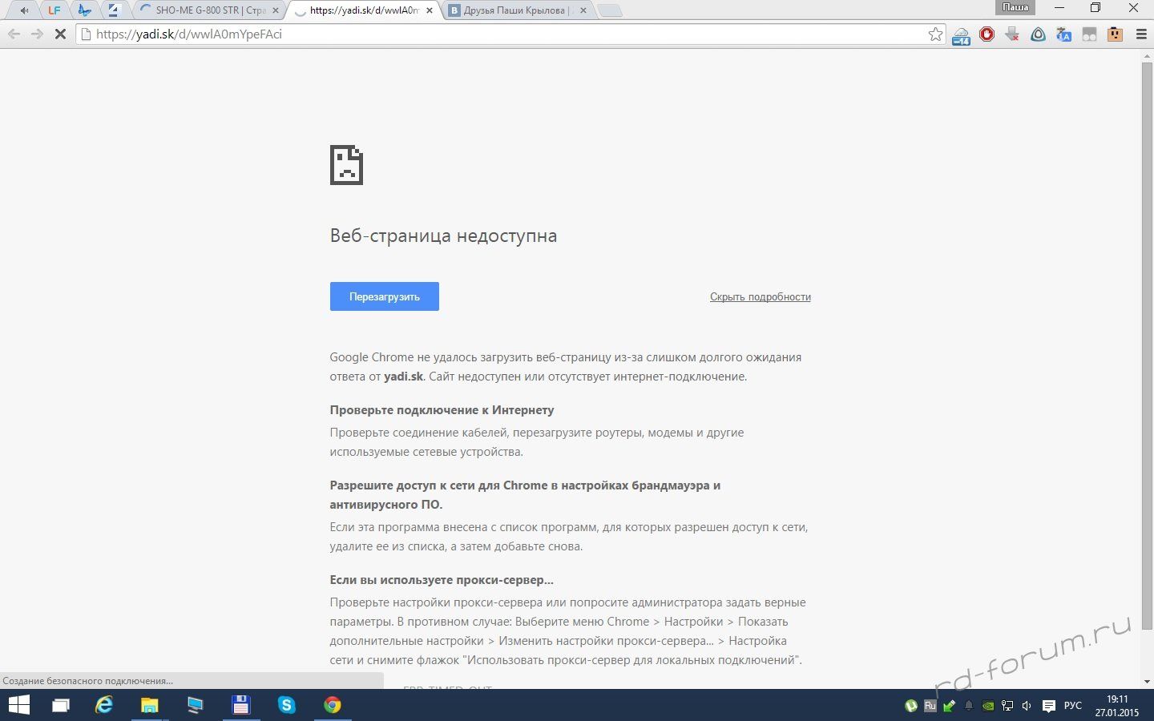Click the status text Создание безопасного подключения
The width and height of the screenshot is (1154, 721).
[x=88, y=681]
